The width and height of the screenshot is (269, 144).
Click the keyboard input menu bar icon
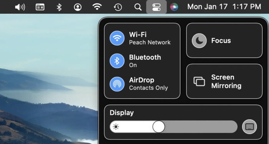pos(40,7)
